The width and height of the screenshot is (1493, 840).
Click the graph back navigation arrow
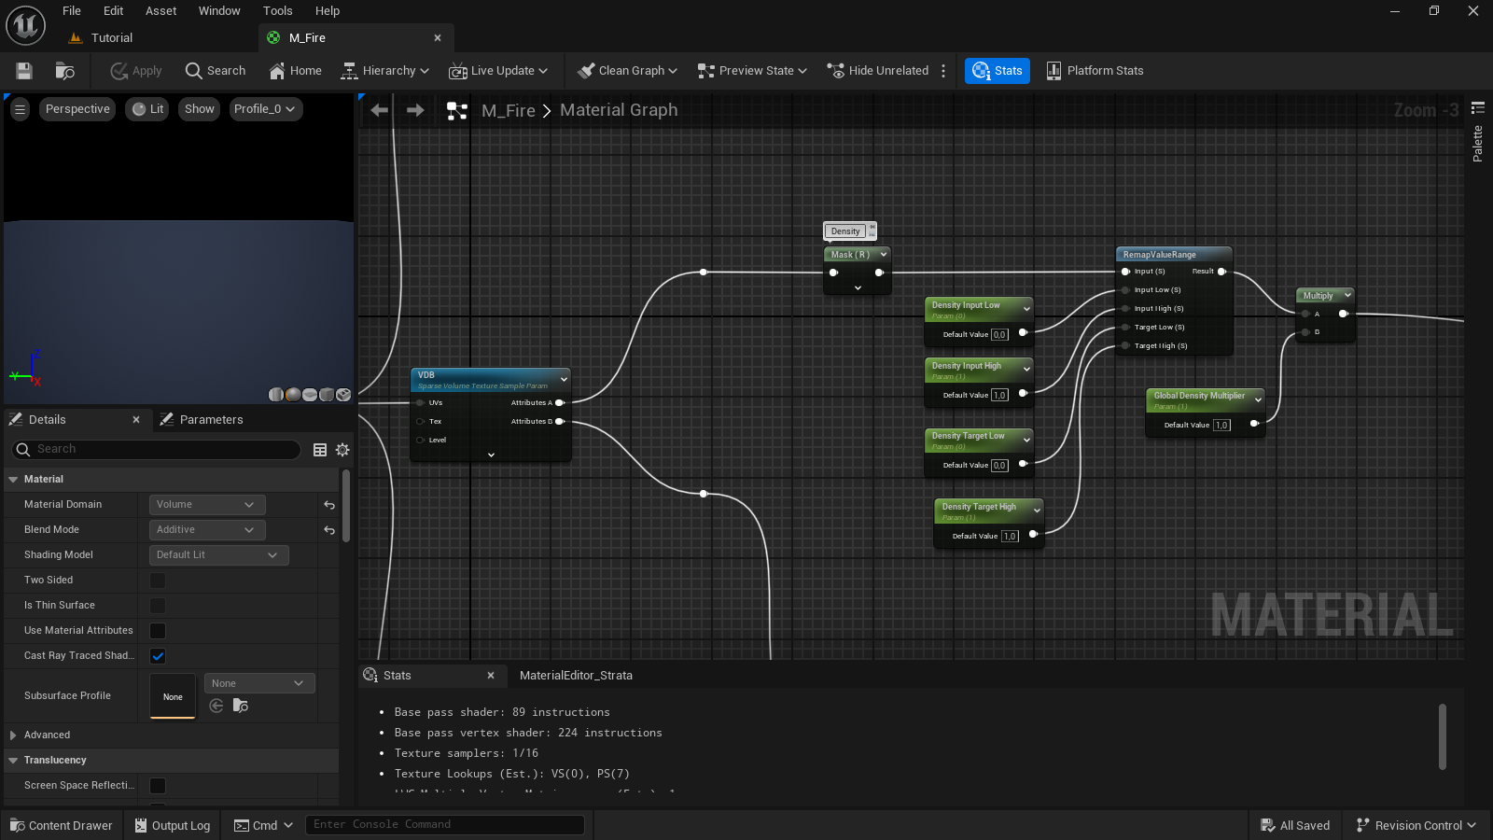(x=379, y=110)
